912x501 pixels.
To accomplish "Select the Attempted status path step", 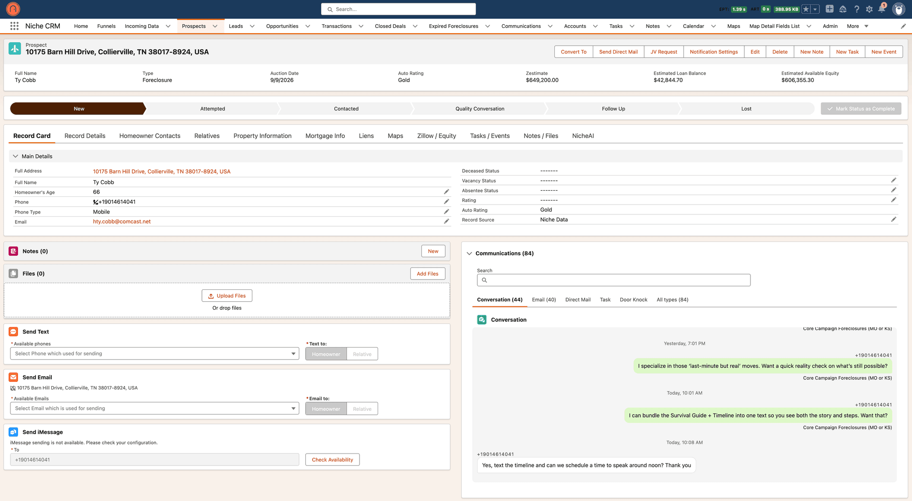I will [x=212, y=109].
